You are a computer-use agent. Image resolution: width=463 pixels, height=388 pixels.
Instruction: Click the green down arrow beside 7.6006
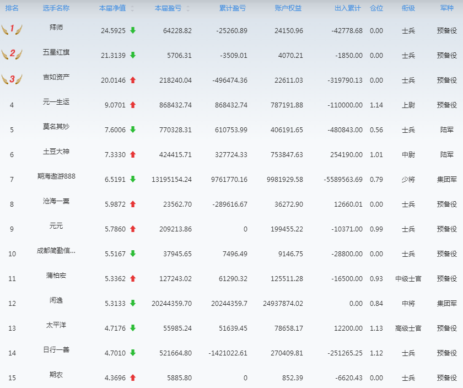133,130
